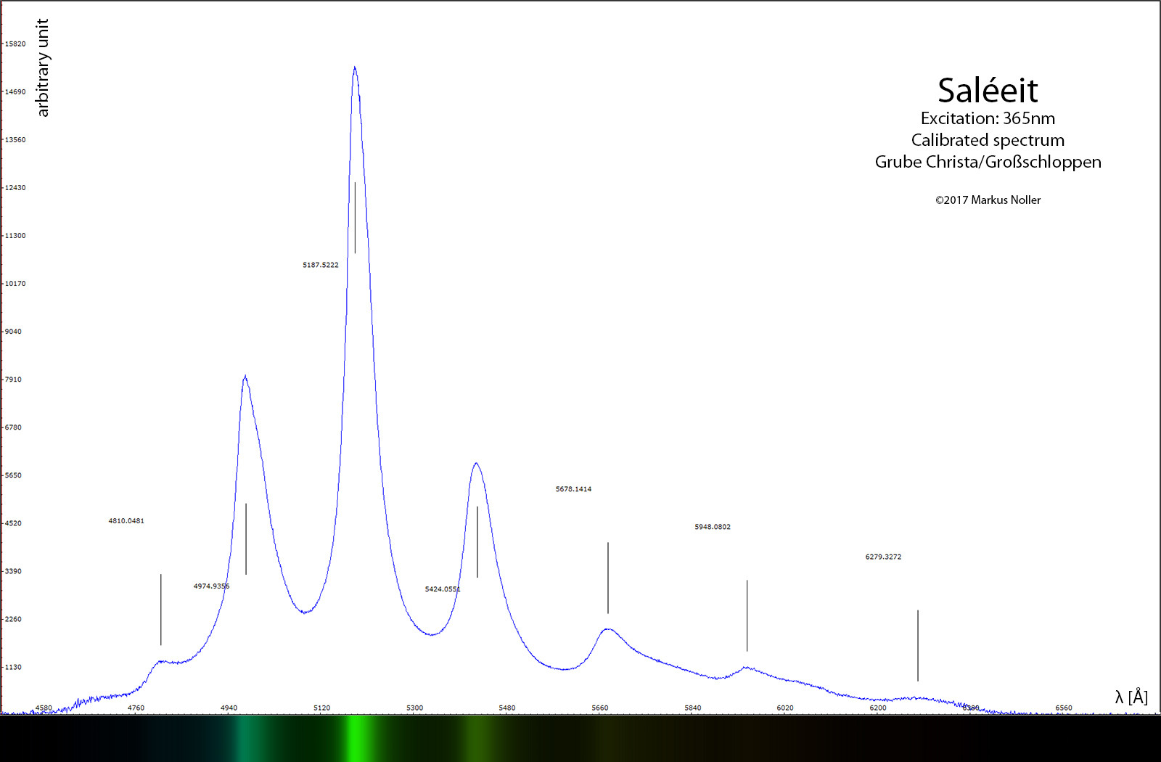This screenshot has height=762, width=1161.
Task: Click the λ [Å] axis label
Action: pos(1131,697)
